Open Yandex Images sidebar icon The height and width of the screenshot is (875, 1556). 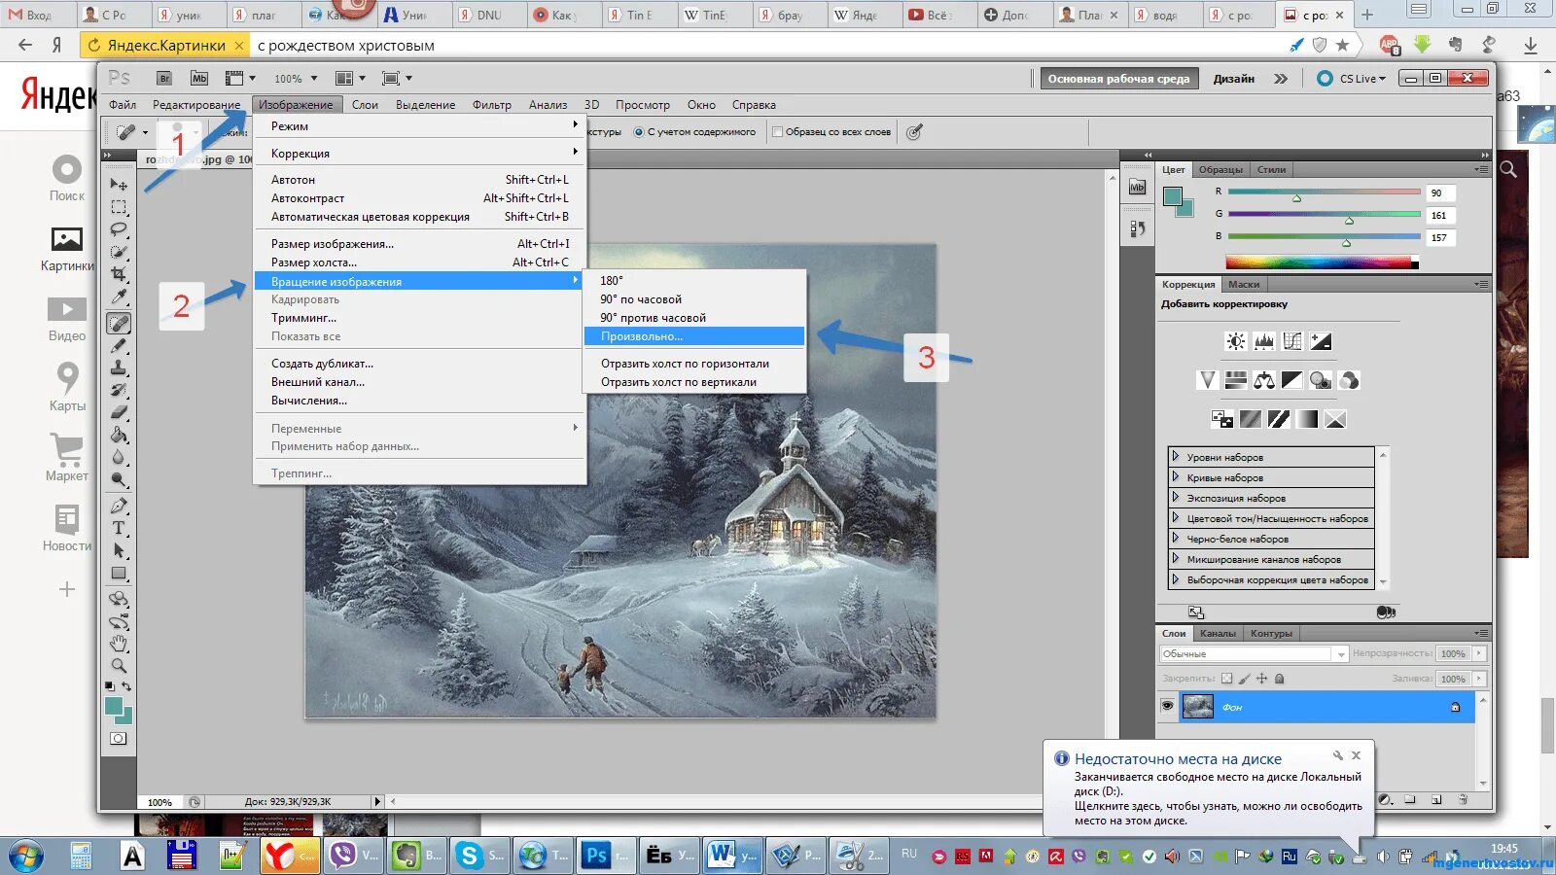point(67,250)
